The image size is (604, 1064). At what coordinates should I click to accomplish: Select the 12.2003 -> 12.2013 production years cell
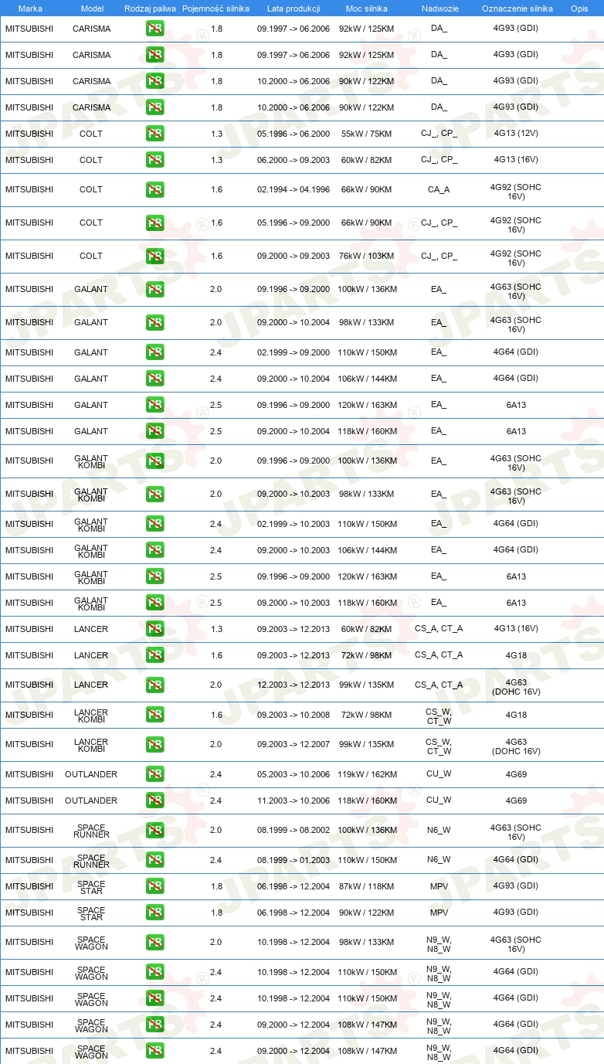294,685
